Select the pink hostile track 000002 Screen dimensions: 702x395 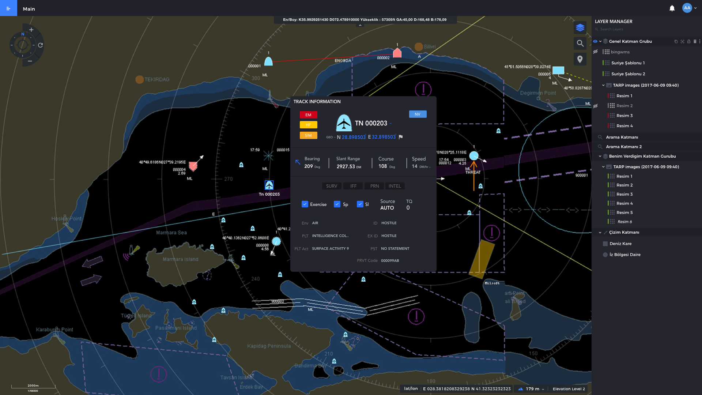click(397, 53)
